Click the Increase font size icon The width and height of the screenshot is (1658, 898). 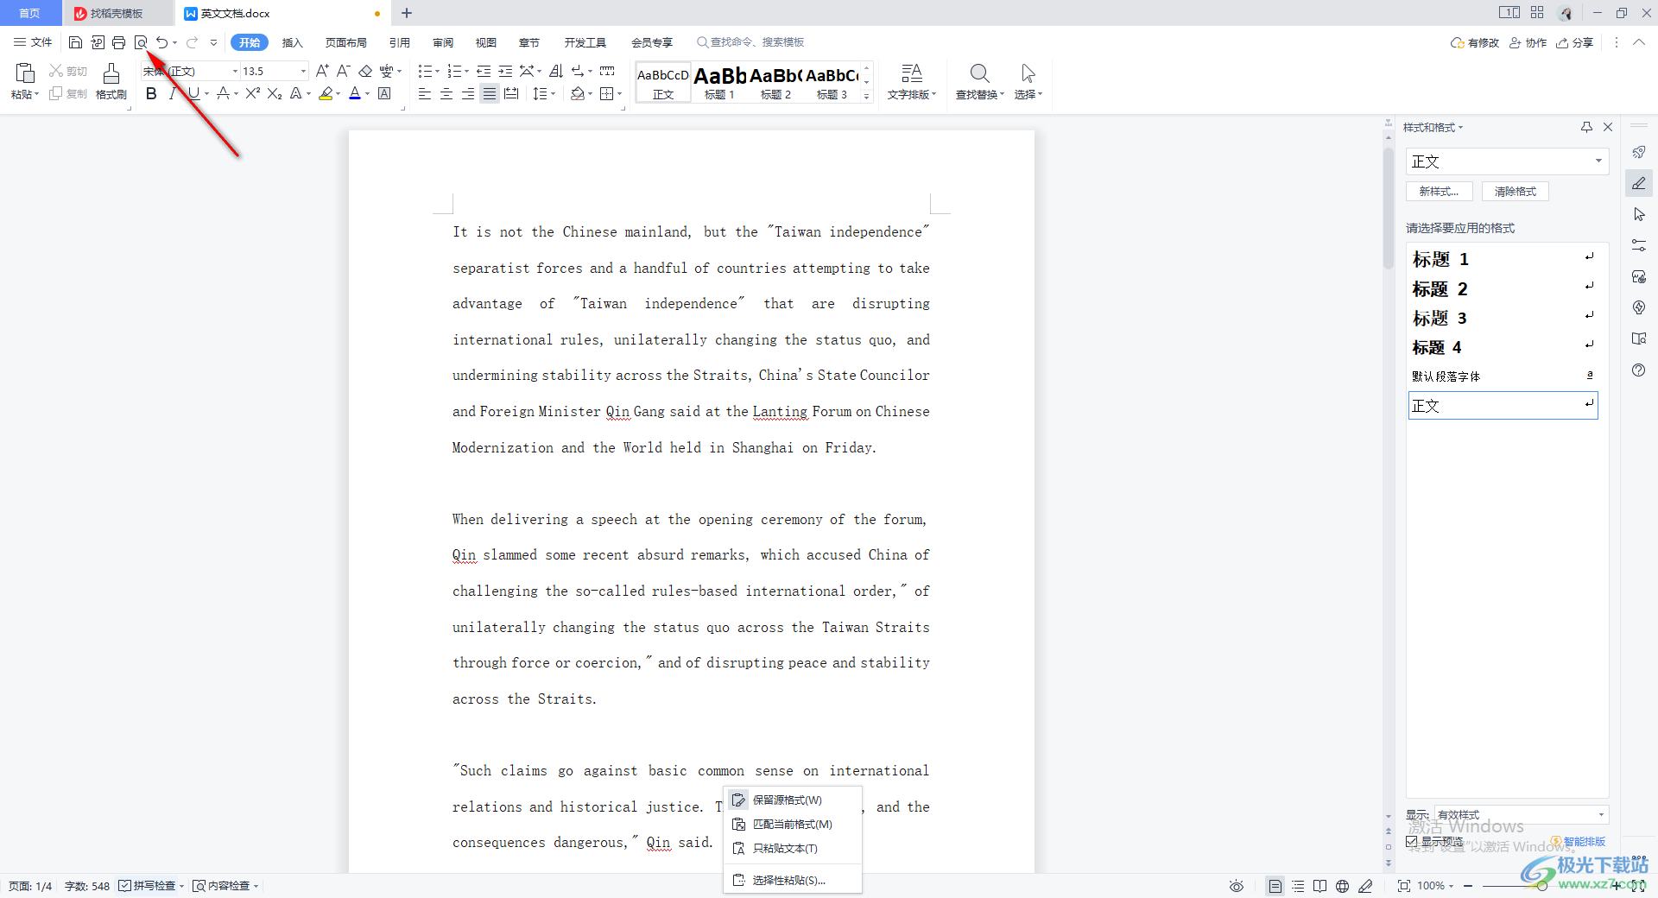click(322, 71)
